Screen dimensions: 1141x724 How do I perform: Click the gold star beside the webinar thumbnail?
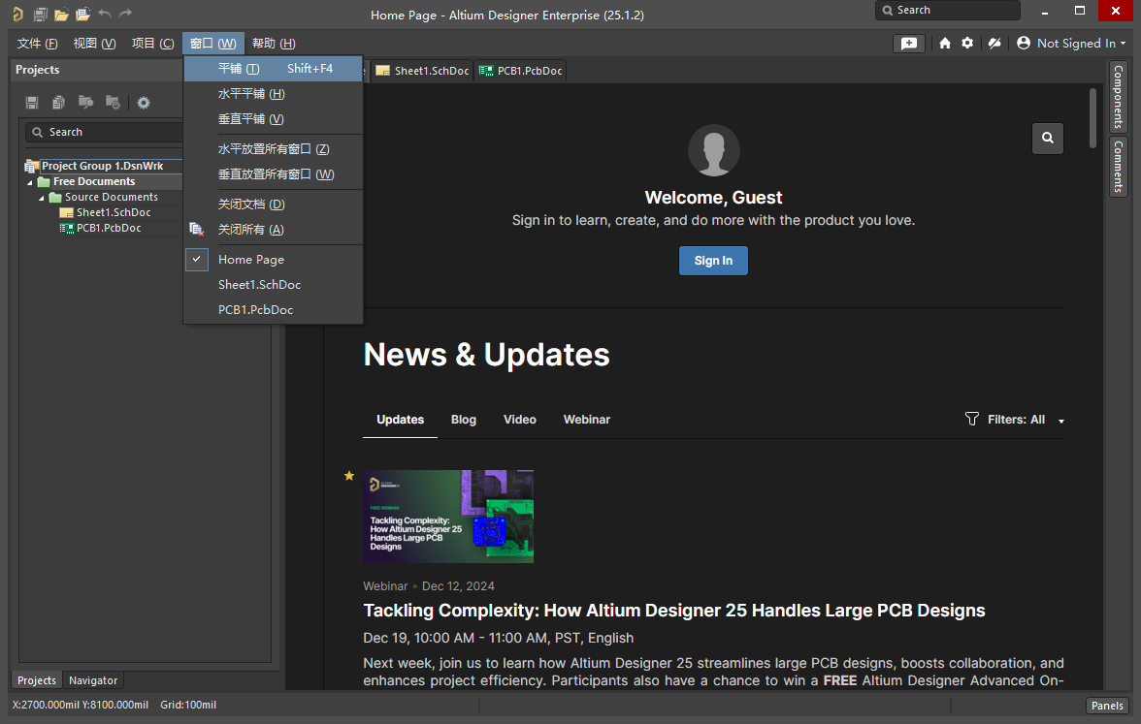click(x=349, y=475)
